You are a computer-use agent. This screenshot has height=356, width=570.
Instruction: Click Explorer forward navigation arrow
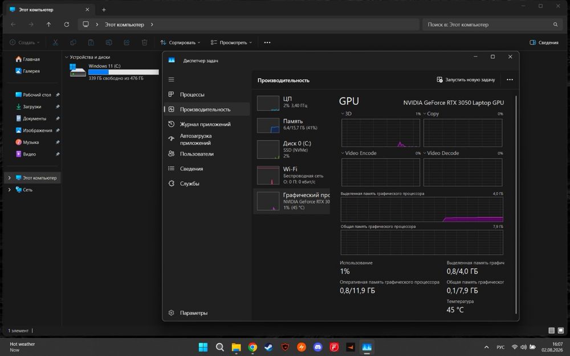coord(31,24)
